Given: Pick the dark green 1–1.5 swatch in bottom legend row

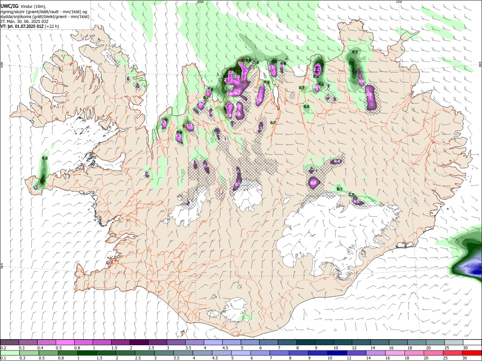Looking at the screenshot, I should (87, 353).
